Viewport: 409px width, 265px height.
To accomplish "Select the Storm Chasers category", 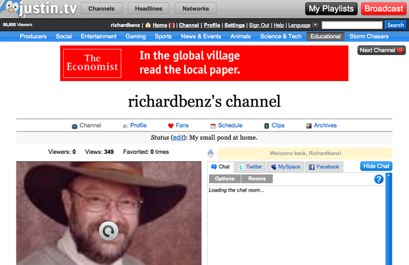I will (369, 36).
